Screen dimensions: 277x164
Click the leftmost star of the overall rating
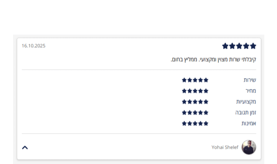[x=225, y=46]
